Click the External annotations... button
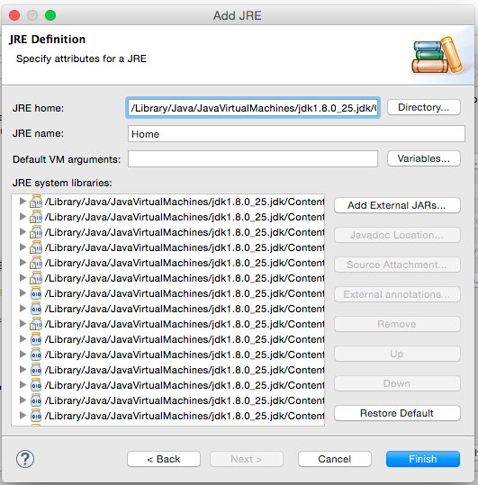The height and width of the screenshot is (485, 478). click(397, 294)
